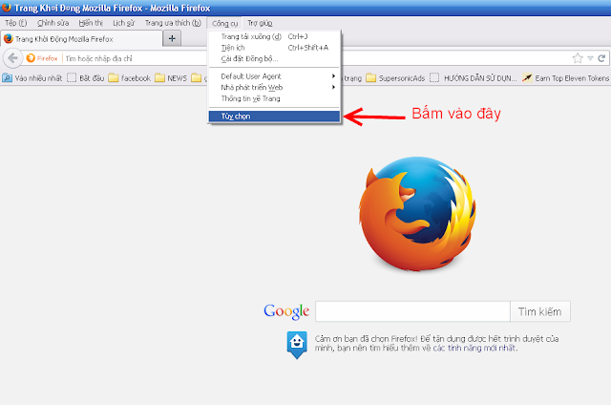The height and width of the screenshot is (405, 611).
Task: Select the Trang Khởi Động Mozilla Firefox tab
Action: point(81,39)
